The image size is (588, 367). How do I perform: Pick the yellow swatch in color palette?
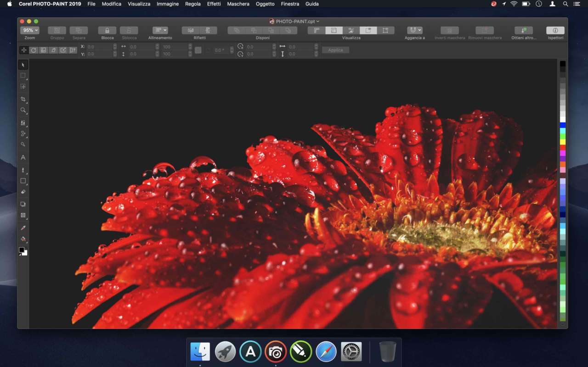pos(562,142)
